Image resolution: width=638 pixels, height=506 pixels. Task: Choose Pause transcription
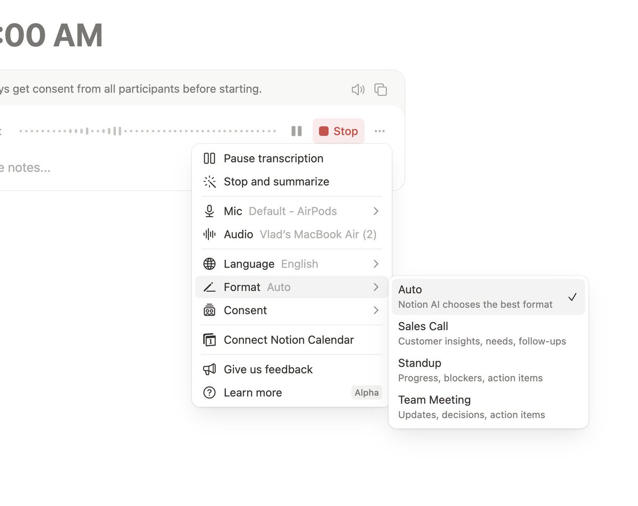tap(292, 158)
